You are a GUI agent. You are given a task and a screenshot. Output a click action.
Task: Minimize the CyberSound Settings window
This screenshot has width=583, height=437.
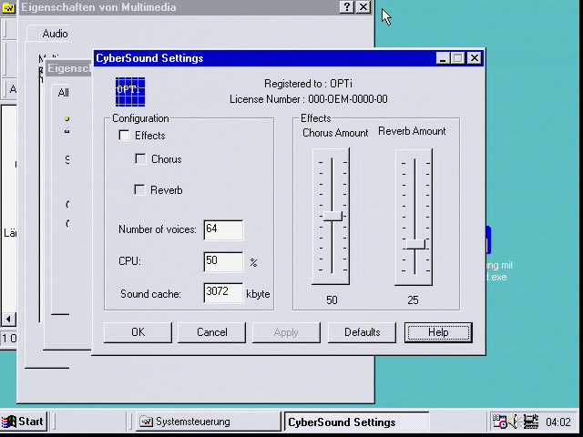click(443, 58)
